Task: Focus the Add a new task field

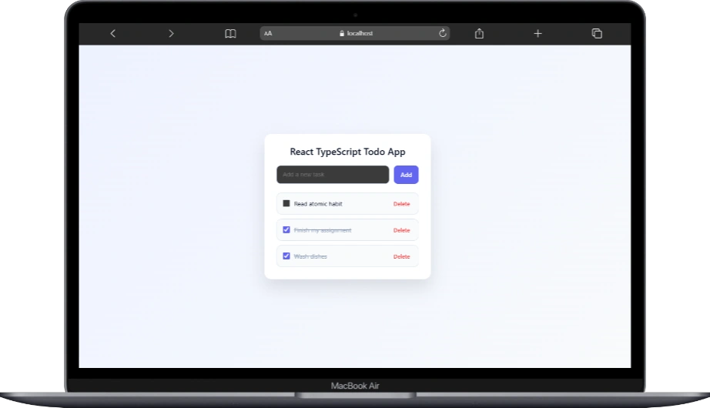Action: click(x=333, y=174)
